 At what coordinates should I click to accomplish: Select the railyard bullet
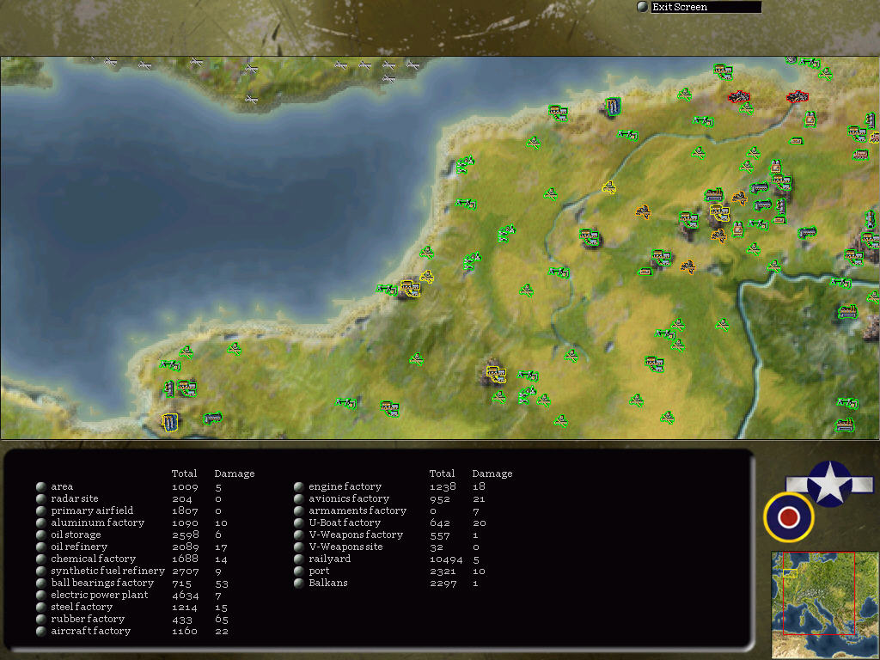(298, 559)
